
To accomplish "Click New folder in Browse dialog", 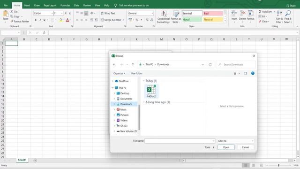I will tap(136, 73).
